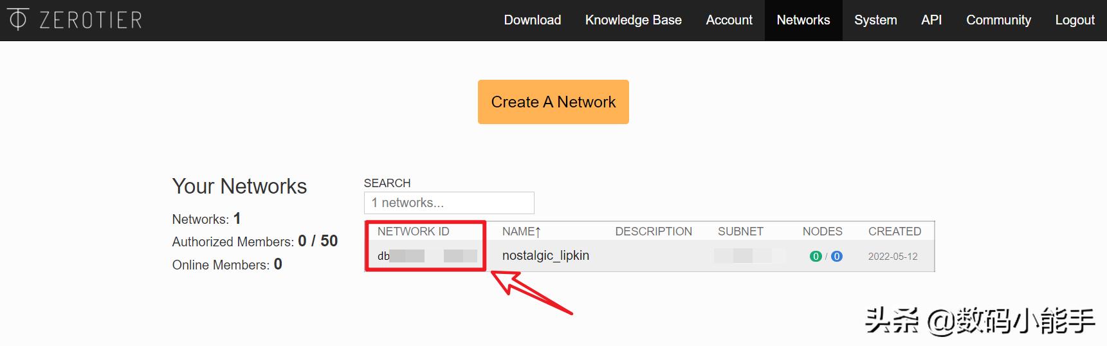Open the Download page

[x=532, y=20]
